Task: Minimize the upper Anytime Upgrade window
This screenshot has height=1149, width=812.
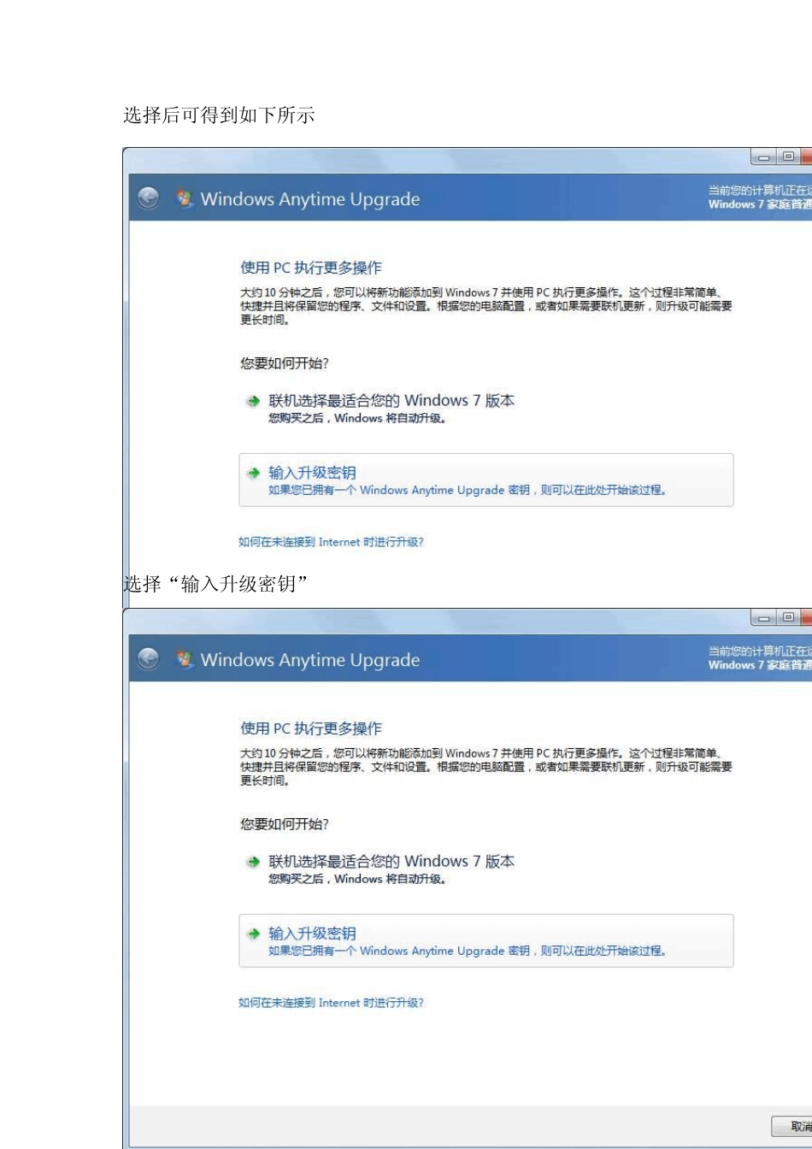Action: tap(764, 157)
